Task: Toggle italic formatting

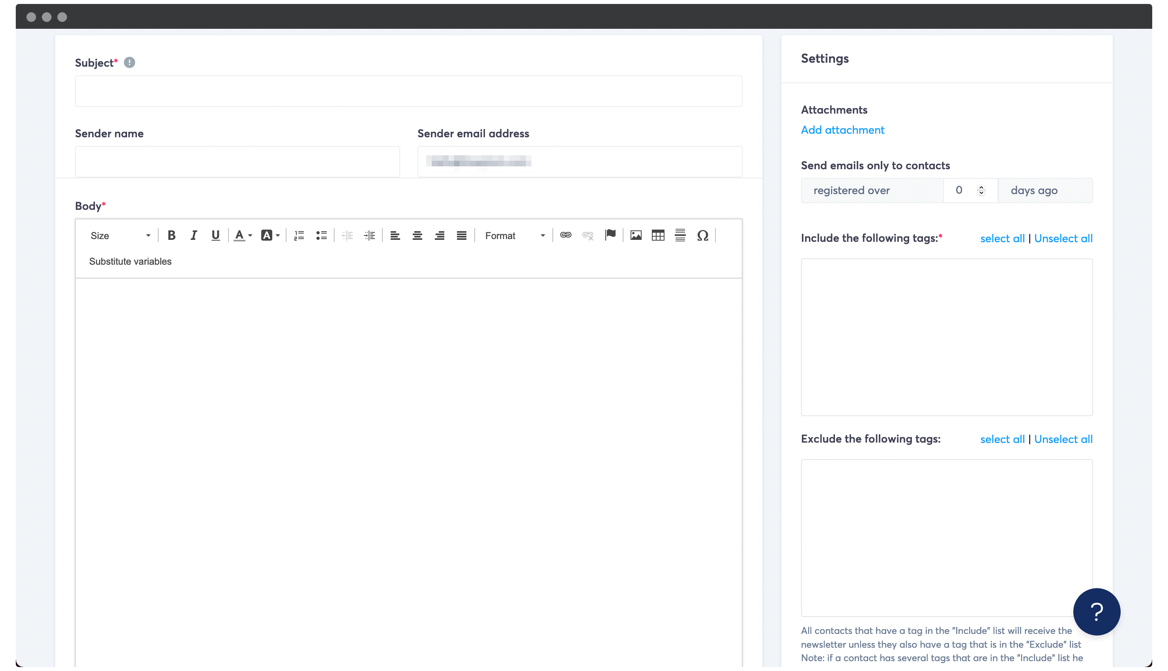Action: 194,236
